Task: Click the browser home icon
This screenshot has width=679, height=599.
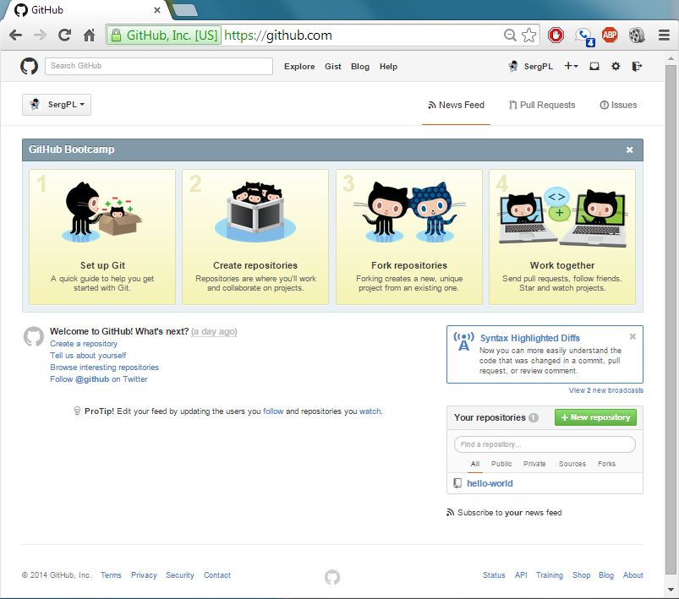Action: (x=89, y=35)
